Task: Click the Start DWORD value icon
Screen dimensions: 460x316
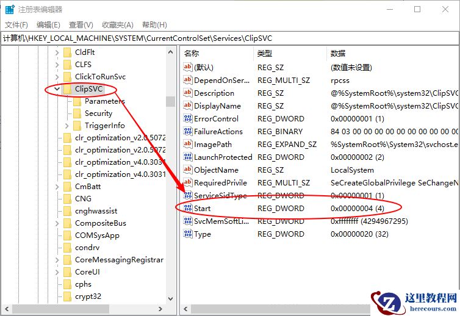Action: point(188,208)
